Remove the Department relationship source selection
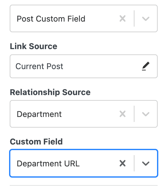This screenshot has width=168, height=187. [x=123, y=114]
